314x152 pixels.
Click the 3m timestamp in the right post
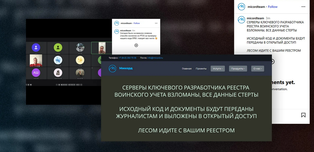tap(268, 18)
